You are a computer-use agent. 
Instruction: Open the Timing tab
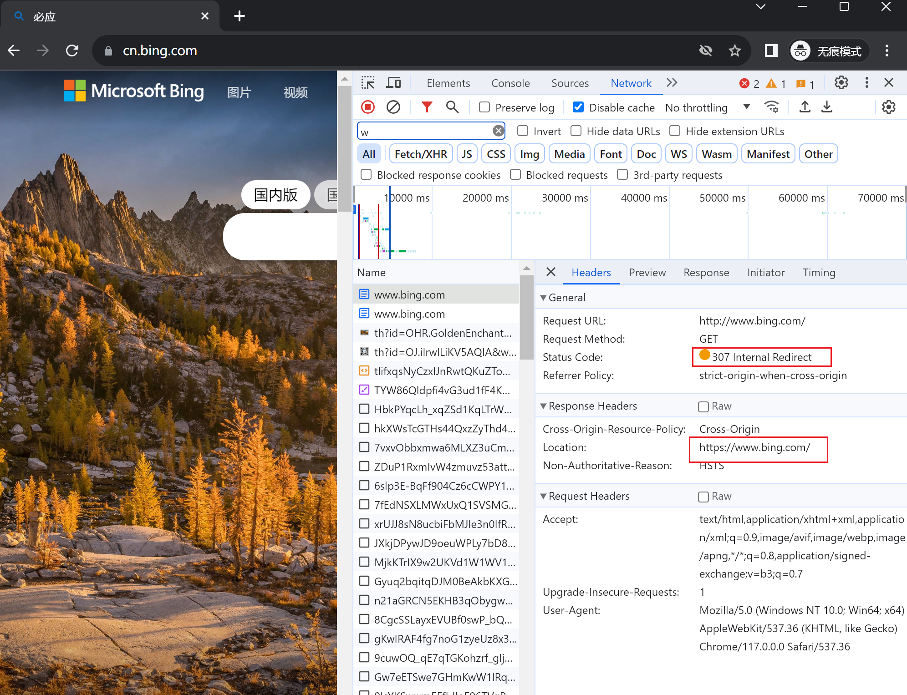pyautogui.click(x=819, y=273)
